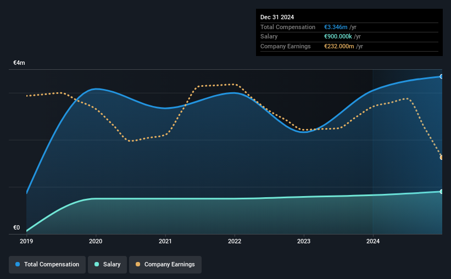Select the 2022 x-axis label
Image resolution: width=451 pixels, height=279 pixels.
235,241
